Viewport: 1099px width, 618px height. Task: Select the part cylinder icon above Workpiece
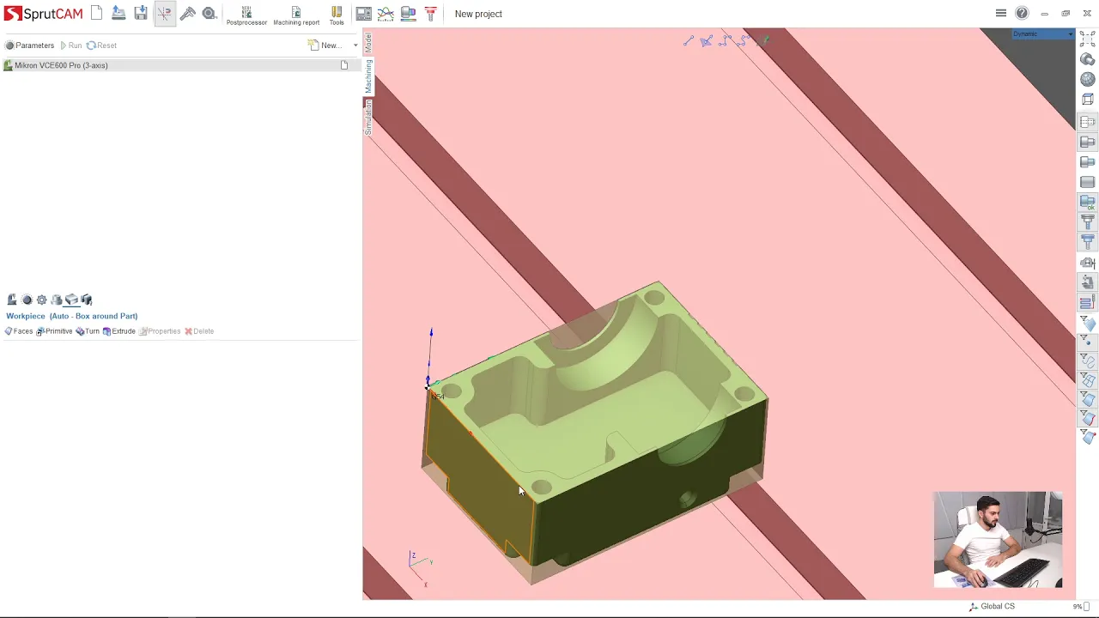[x=57, y=300]
